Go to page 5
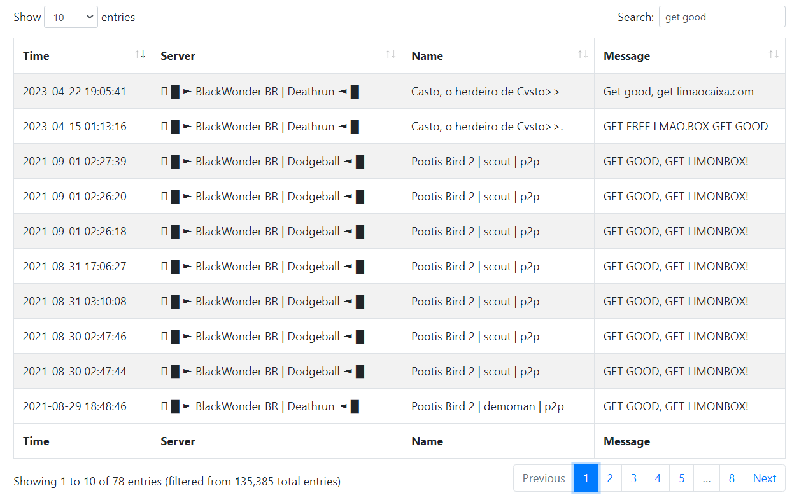Screen dimensions: 792x500 click(x=682, y=478)
